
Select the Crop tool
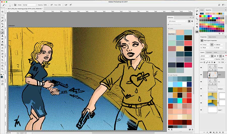pos(3,24)
